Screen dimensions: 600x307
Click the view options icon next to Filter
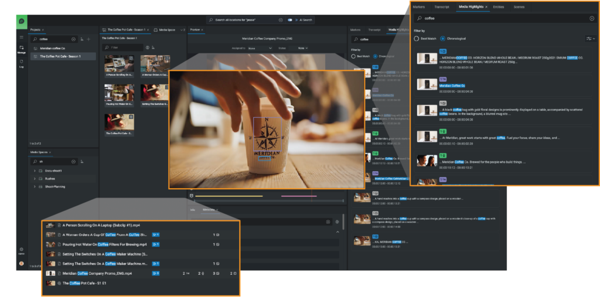[147, 47]
